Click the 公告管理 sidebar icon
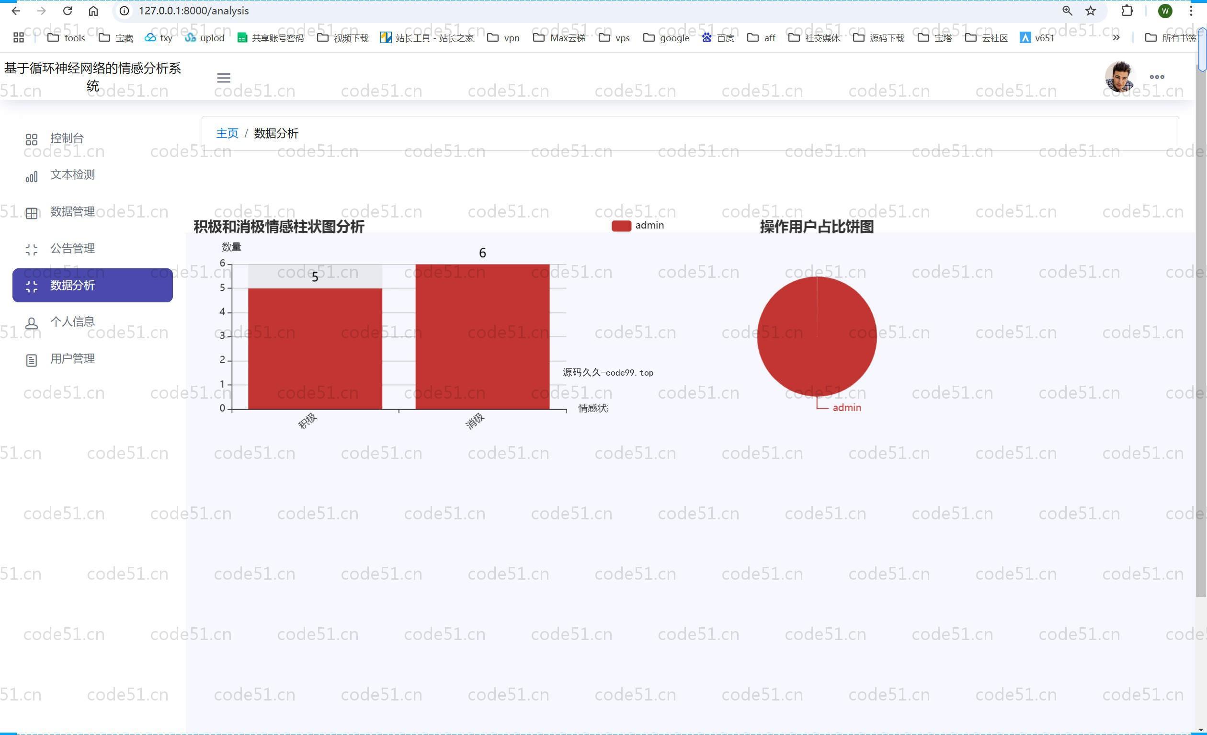1207x735 pixels. (x=31, y=250)
